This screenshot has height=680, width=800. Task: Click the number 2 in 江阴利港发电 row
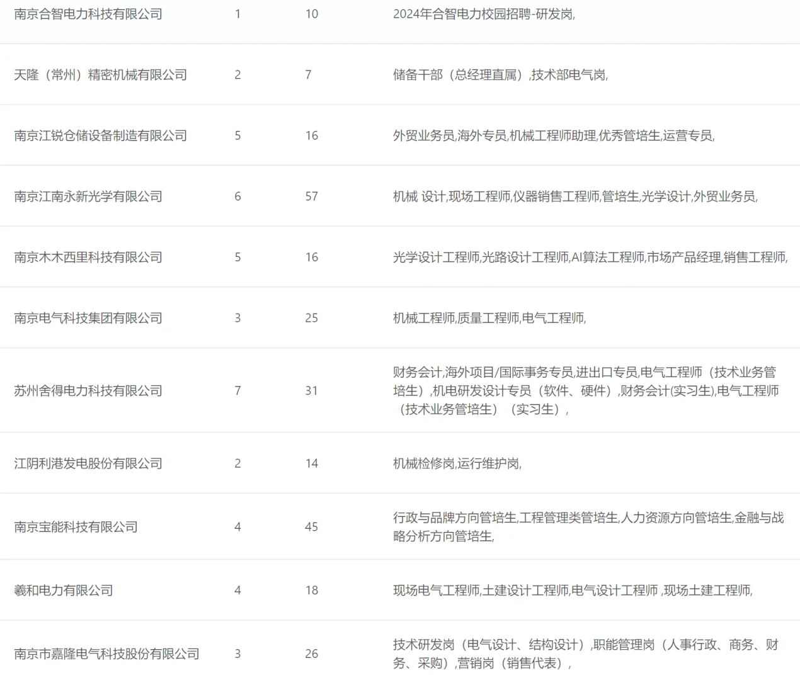[x=237, y=463]
